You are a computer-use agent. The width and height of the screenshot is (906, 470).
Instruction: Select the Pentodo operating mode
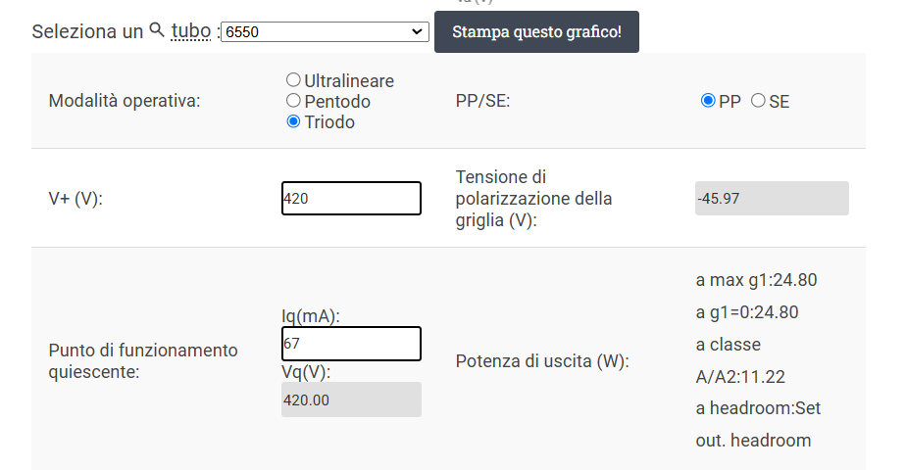[293, 100]
